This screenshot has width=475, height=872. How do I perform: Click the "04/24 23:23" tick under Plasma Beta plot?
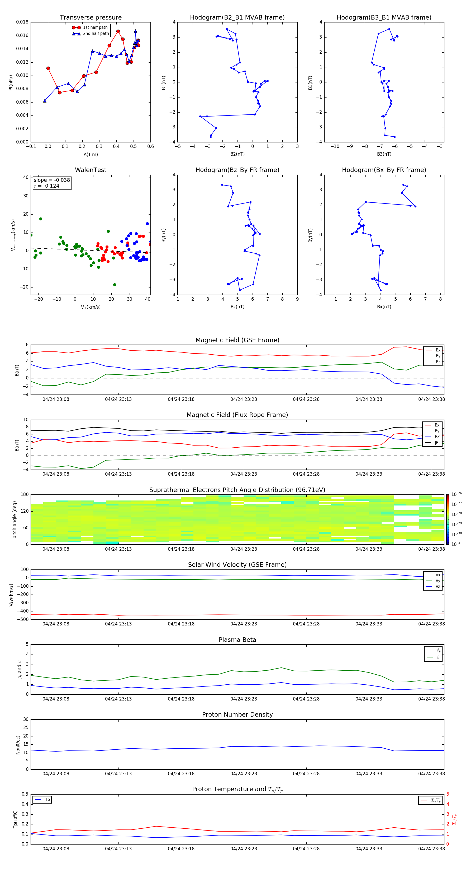click(x=243, y=699)
